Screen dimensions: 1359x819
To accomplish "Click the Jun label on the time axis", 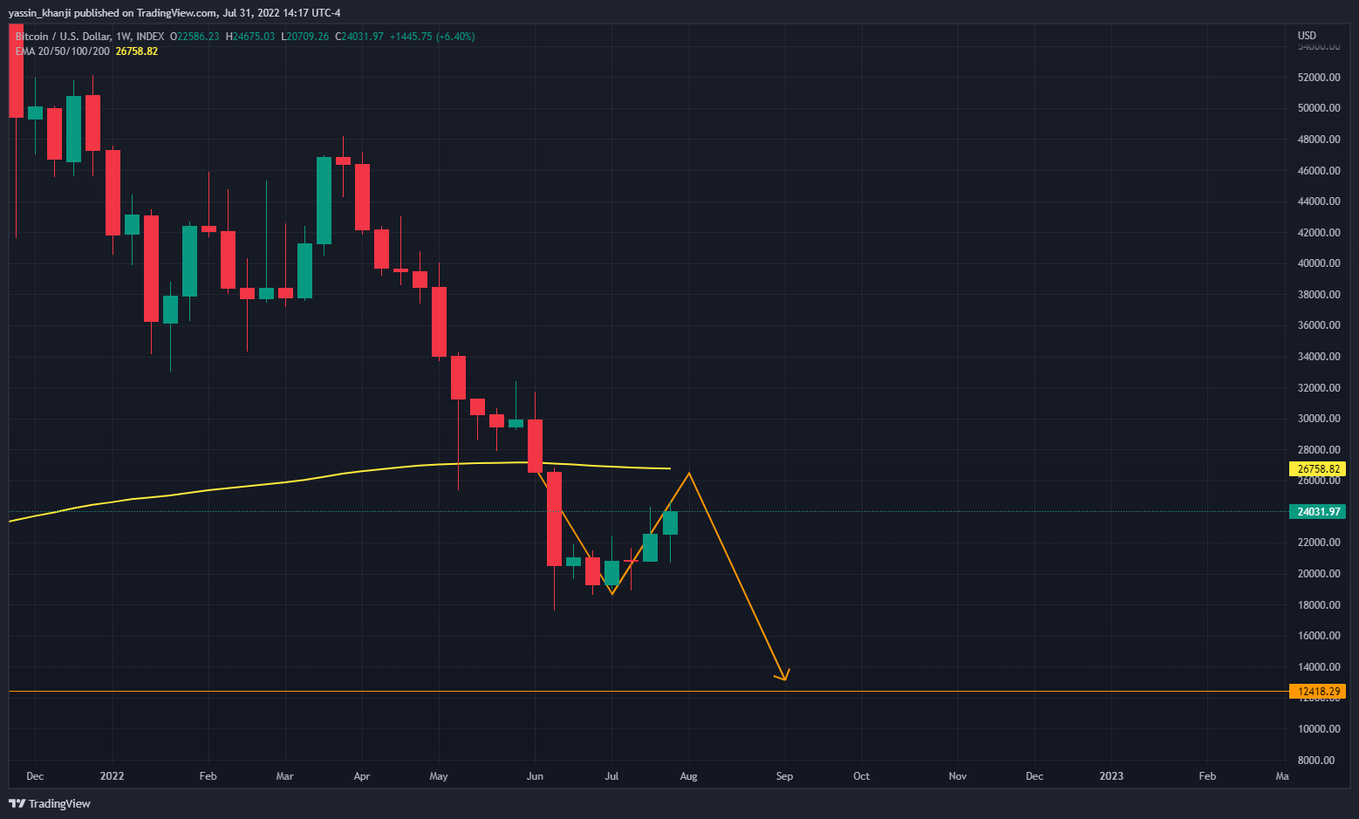I will 535,776.
